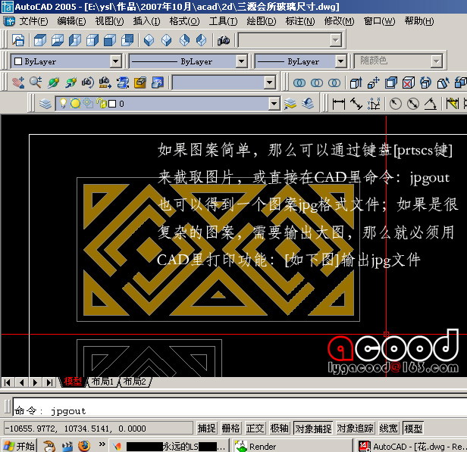Open the 绘图(D) menu
This screenshot has width=467, height=452.
coord(262,21)
